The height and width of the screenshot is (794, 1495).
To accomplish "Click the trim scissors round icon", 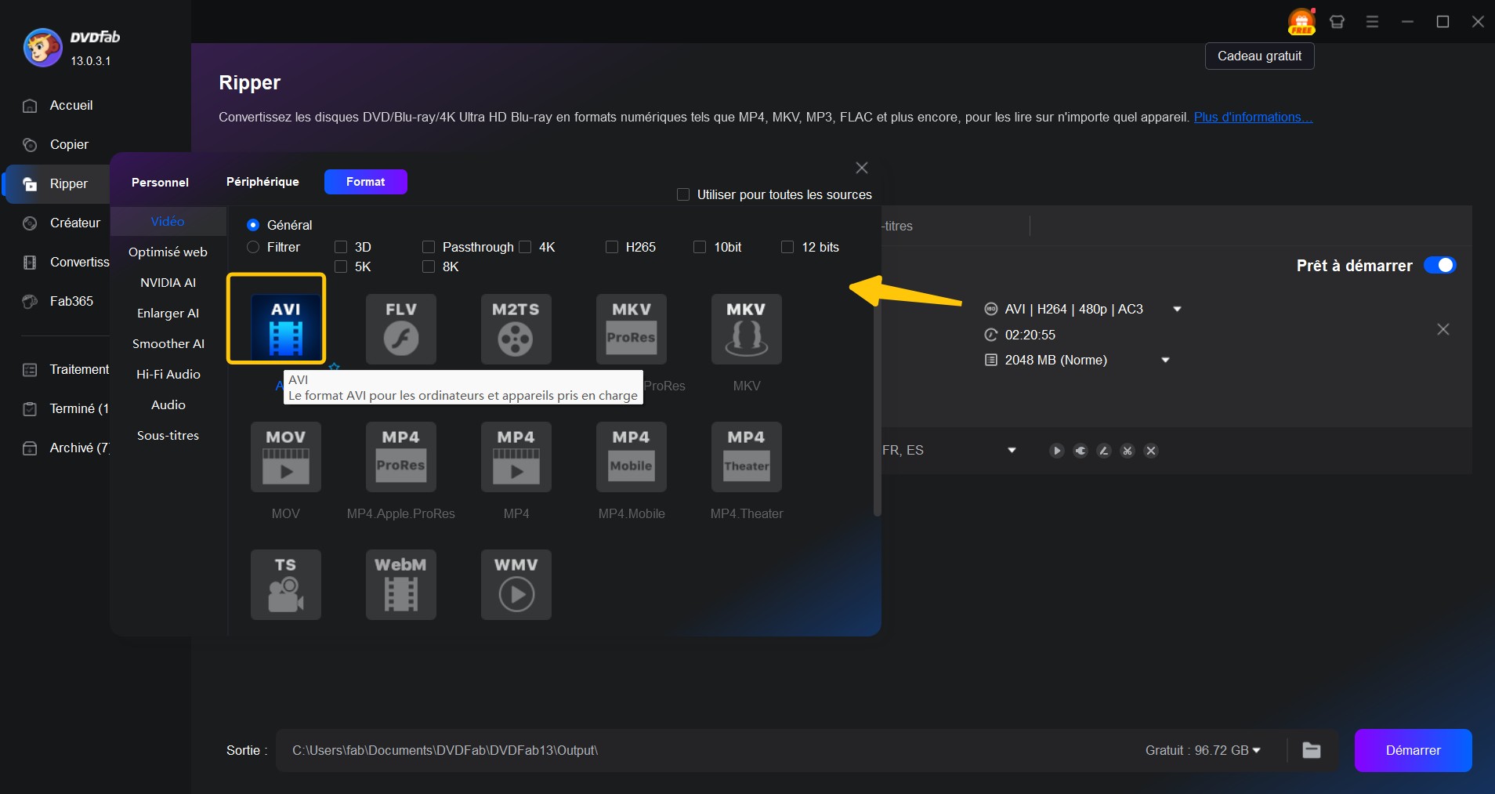I will tap(1127, 451).
